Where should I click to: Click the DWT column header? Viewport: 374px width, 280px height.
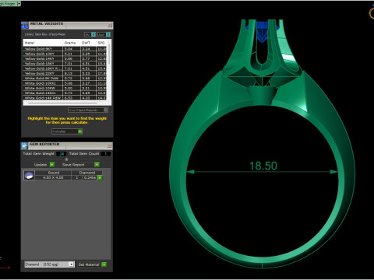click(x=88, y=43)
